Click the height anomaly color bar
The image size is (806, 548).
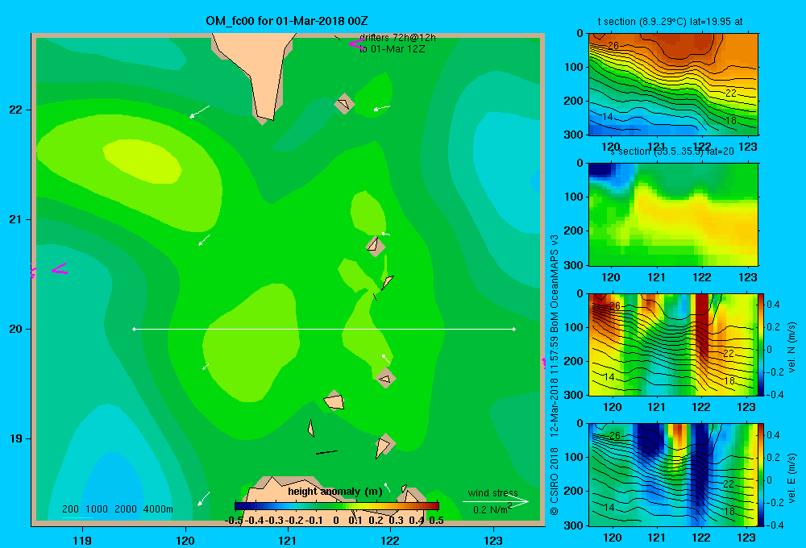pos(337,506)
